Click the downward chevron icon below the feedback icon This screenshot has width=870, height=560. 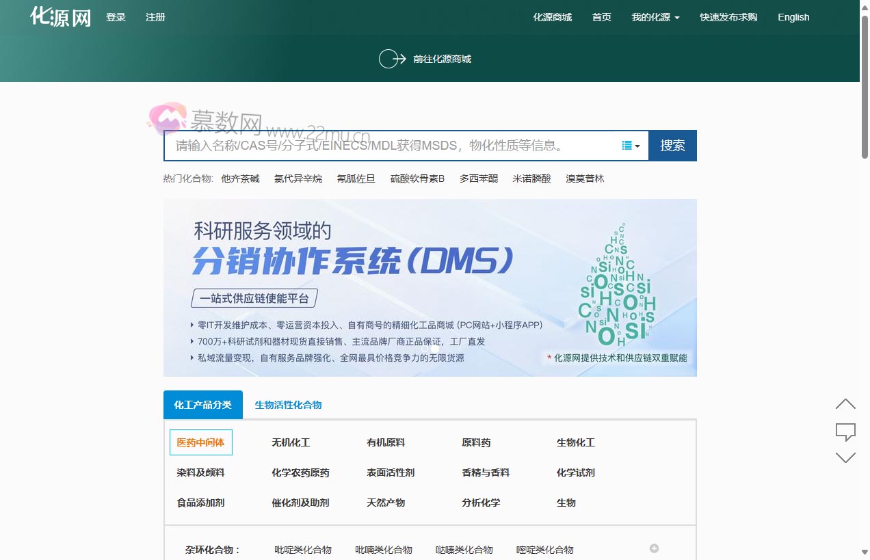pos(845,457)
